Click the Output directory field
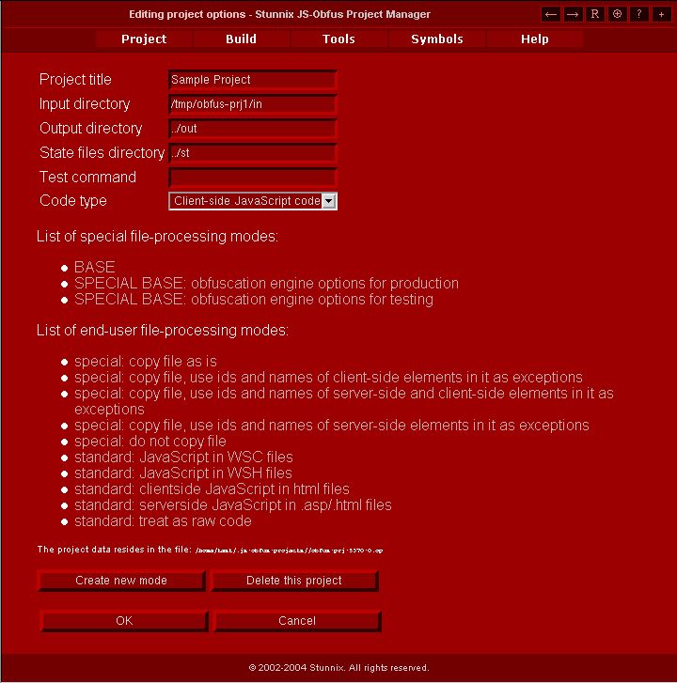This screenshot has width=677, height=683. click(253, 129)
